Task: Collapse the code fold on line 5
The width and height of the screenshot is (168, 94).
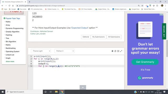Action: [32, 66]
